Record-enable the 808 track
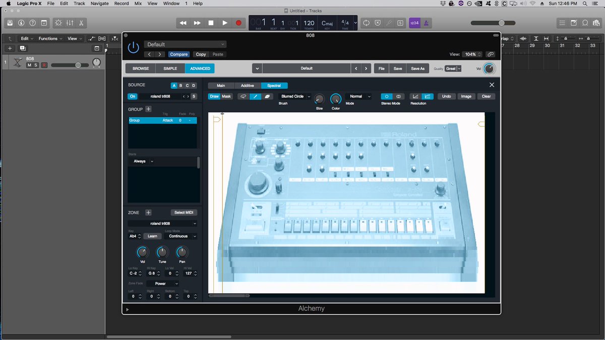The width and height of the screenshot is (605, 340). pyautogui.click(x=44, y=65)
